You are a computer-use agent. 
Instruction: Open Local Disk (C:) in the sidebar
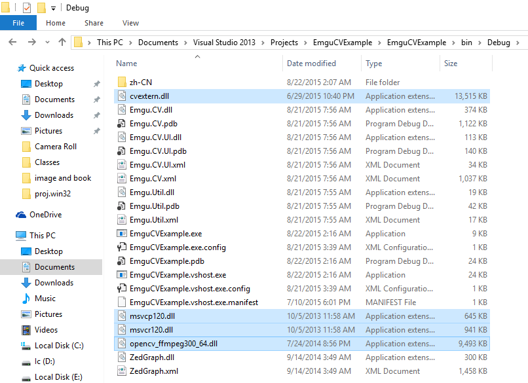tap(59, 346)
